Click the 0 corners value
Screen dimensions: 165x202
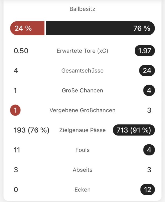[x=16, y=190]
